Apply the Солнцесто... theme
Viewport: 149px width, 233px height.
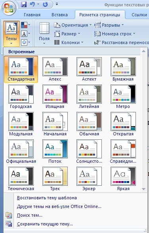89,151
